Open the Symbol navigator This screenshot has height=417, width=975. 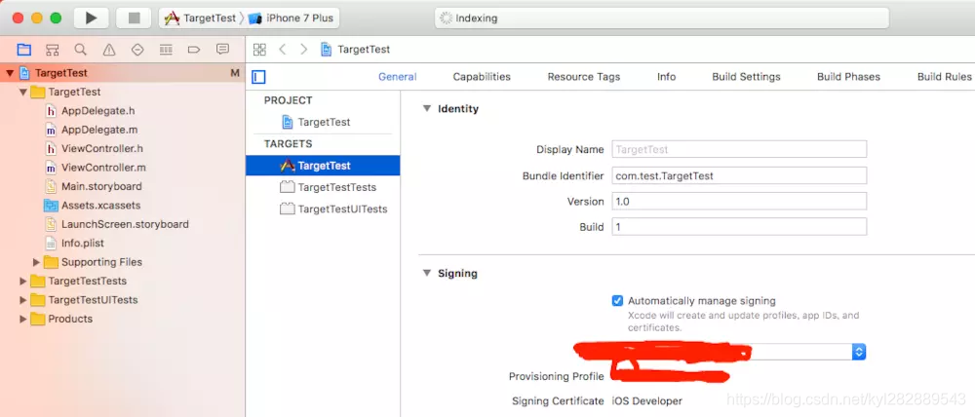[53, 50]
